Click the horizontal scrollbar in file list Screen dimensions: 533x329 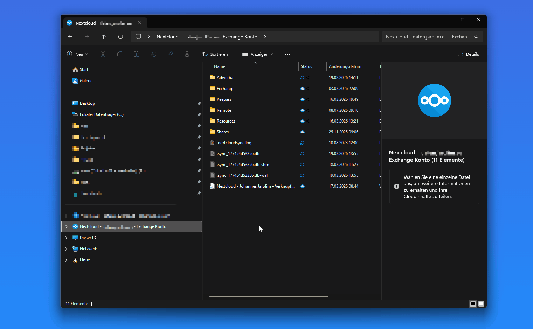coord(269,296)
